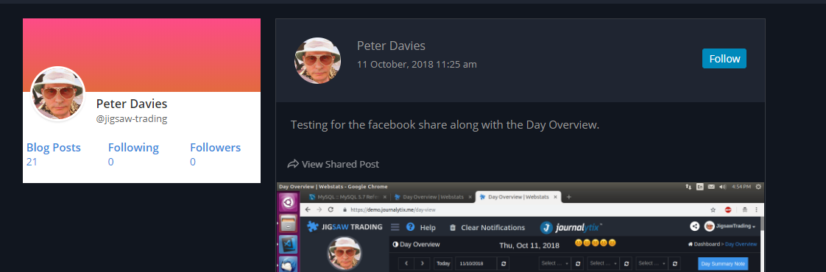Click the system gear icon in top bar
Image resolution: width=826 pixels, height=272 pixels.
click(758, 186)
